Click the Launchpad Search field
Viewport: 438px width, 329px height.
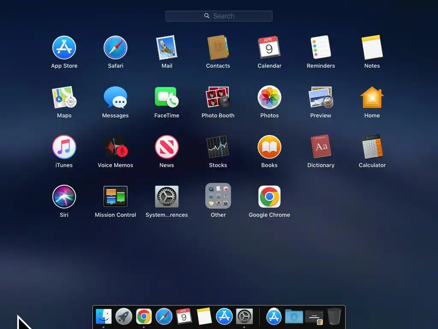point(219,16)
